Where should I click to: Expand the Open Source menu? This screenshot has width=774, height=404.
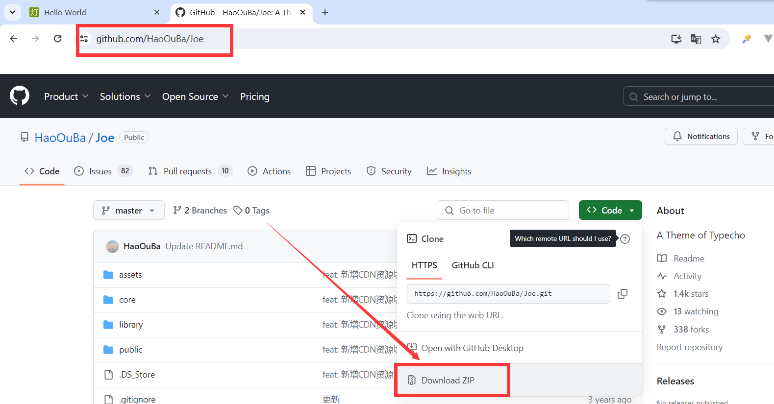tap(195, 96)
